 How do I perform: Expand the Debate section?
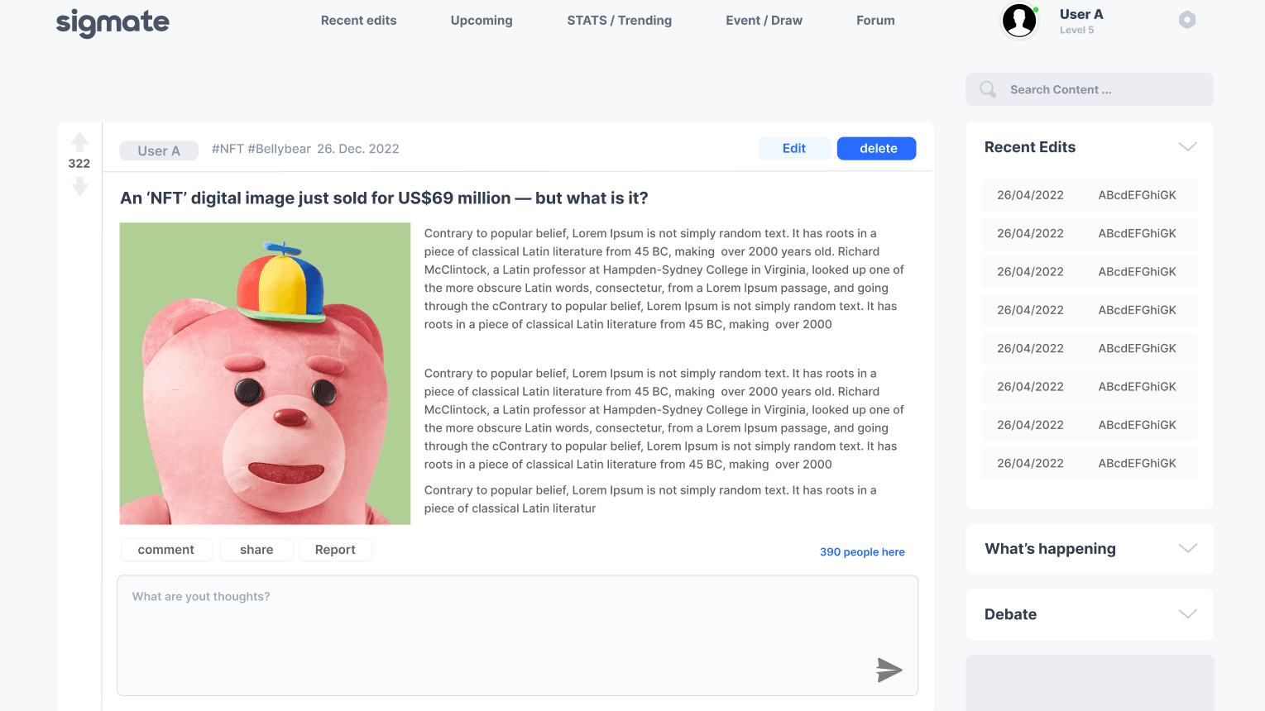tap(1187, 614)
